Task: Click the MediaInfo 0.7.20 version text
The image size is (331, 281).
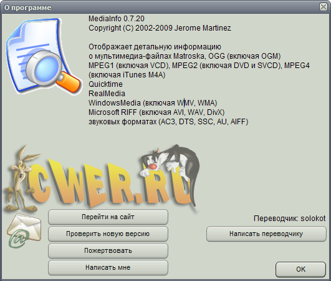Action: 117,19
